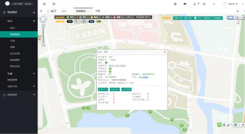
Task: Click the 开灯 lights-on toolbar button
Action: (188, 18)
